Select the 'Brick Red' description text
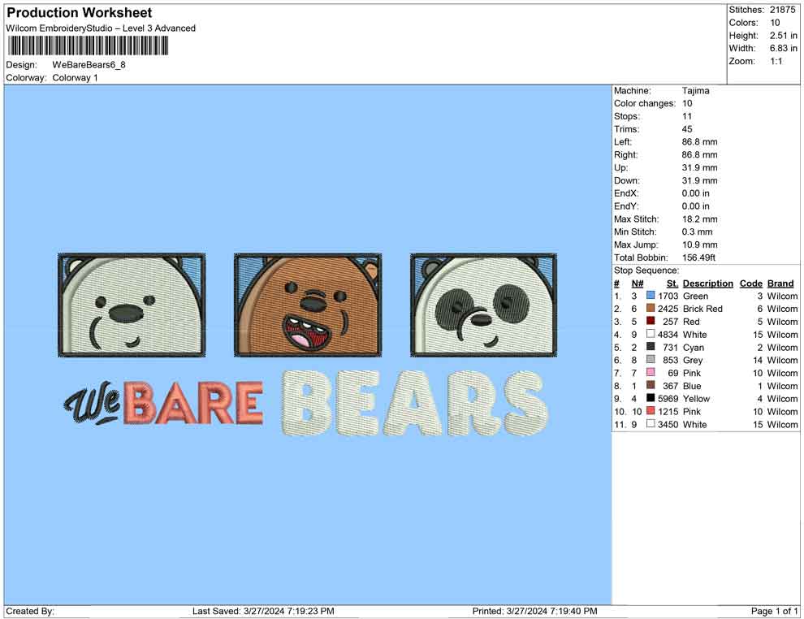Image resolution: width=804 pixels, height=619 pixels. 702,308
